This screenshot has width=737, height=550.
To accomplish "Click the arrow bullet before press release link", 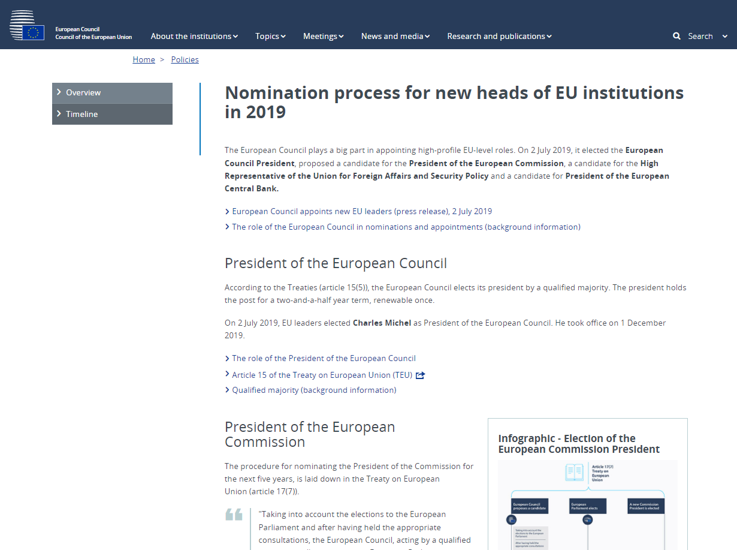I will pyautogui.click(x=227, y=212).
